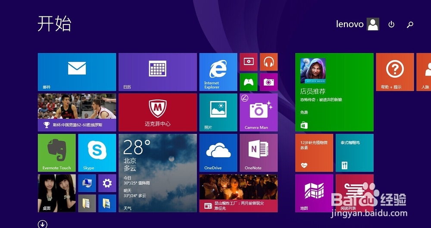
Task: Open the Reading List (阅读列表) tile
Action: click(355, 193)
